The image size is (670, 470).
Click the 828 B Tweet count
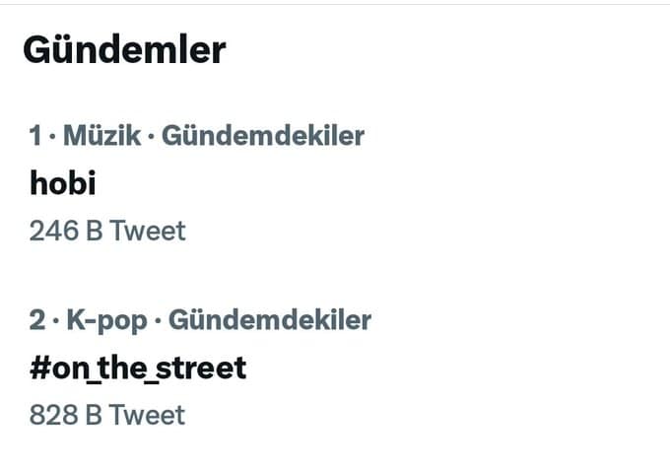107,415
